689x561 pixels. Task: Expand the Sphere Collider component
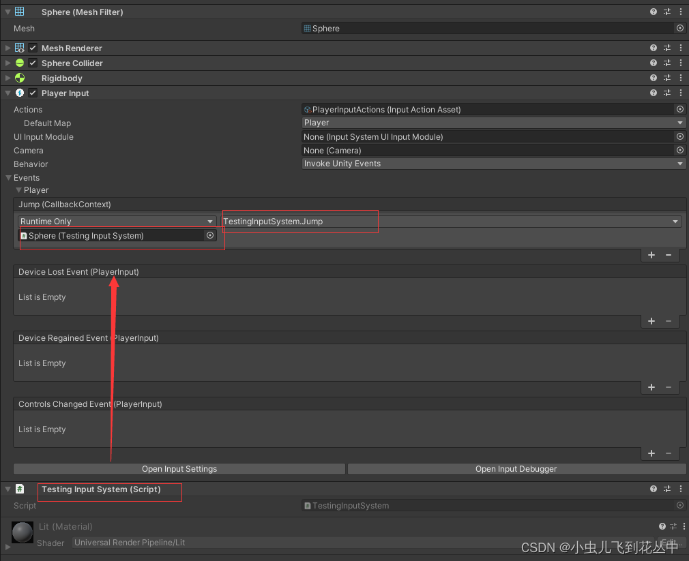(8, 63)
